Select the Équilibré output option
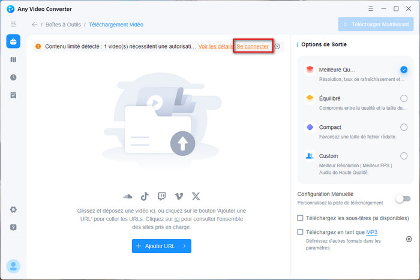 [404, 98]
